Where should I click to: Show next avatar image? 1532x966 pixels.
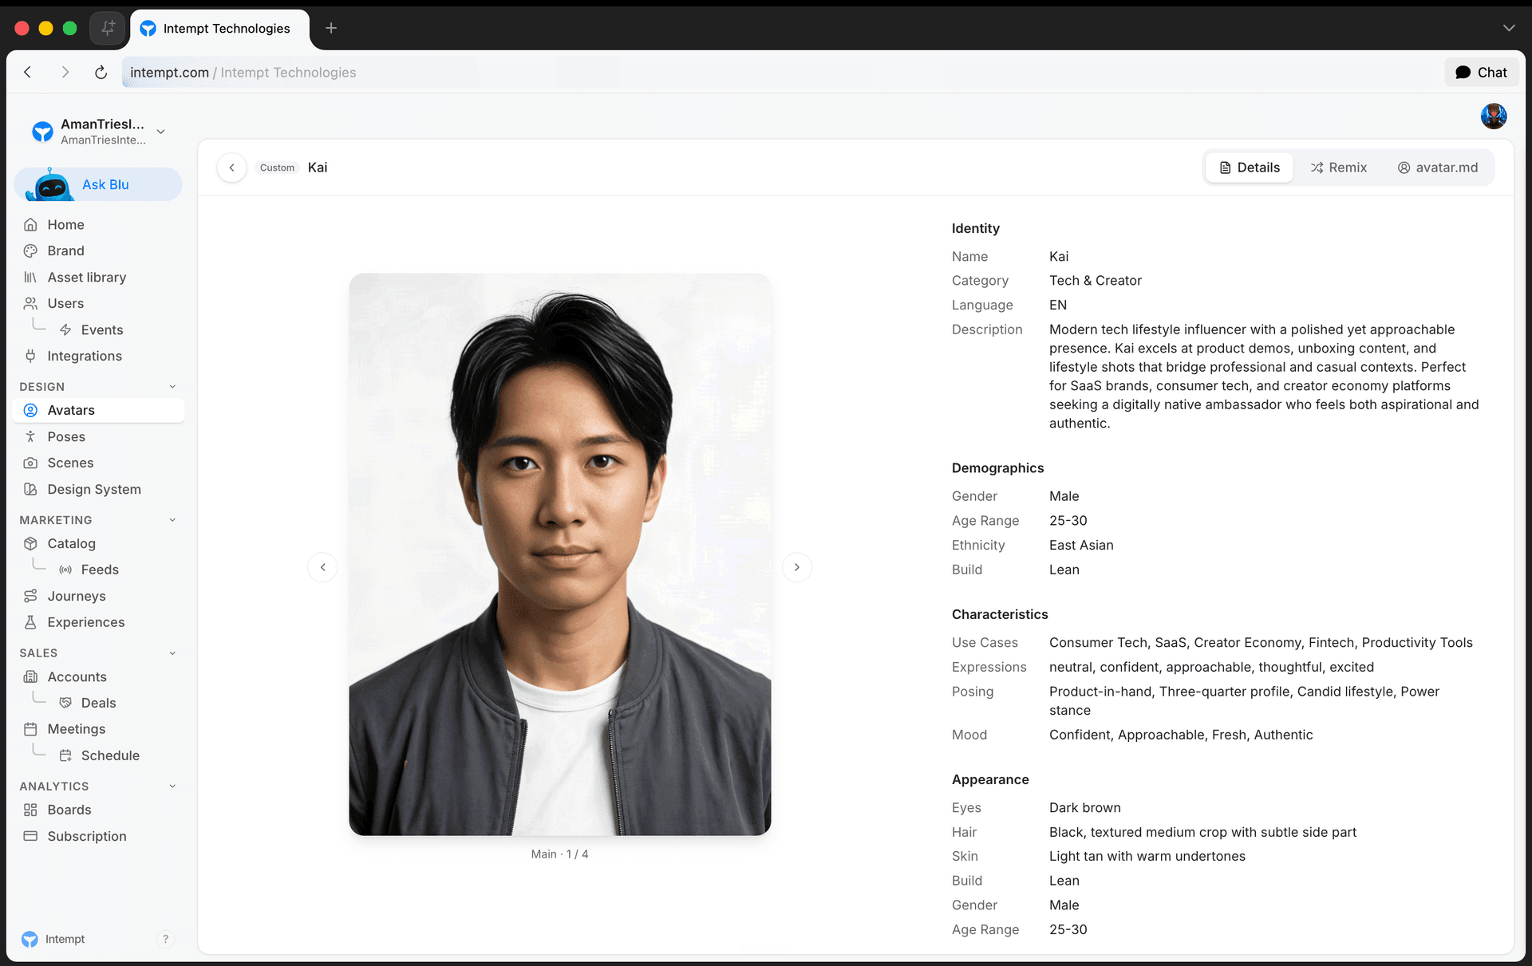point(796,567)
